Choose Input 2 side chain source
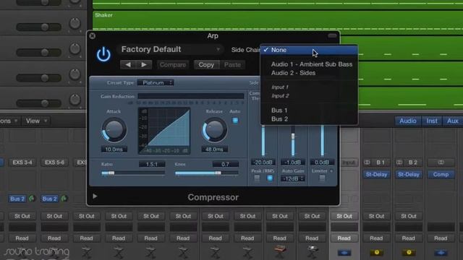Screen dimensions: 463x260 (280, 96)
